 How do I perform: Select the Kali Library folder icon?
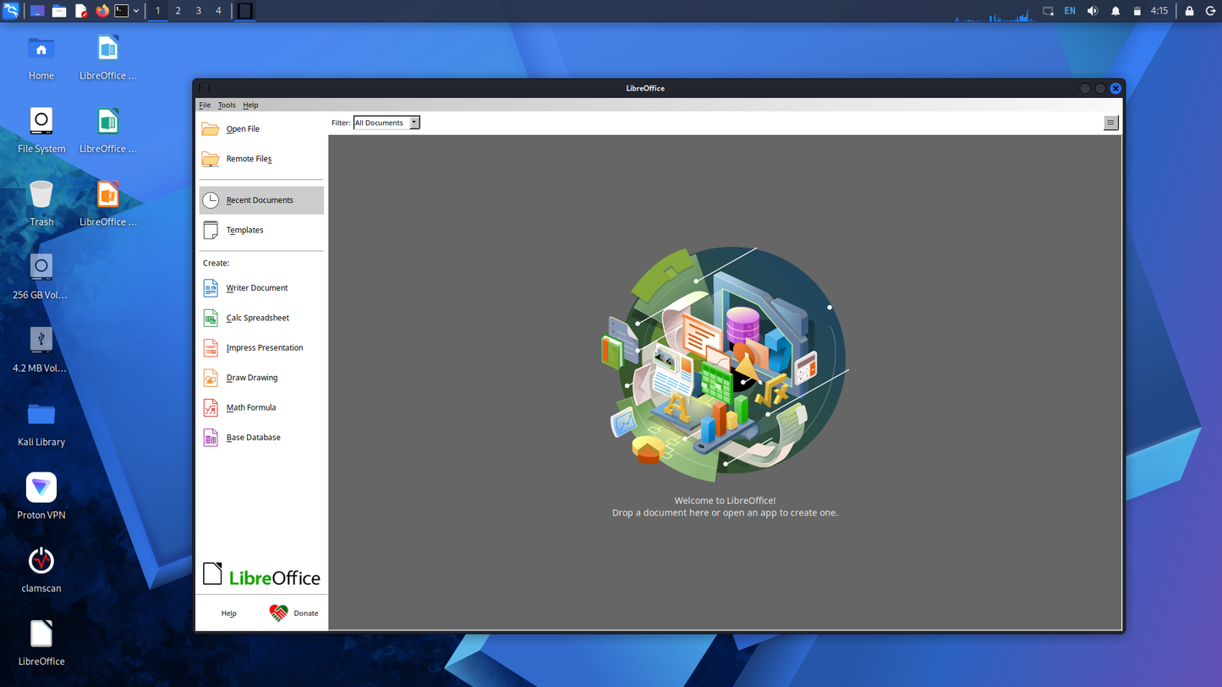(x=41, y=424)
